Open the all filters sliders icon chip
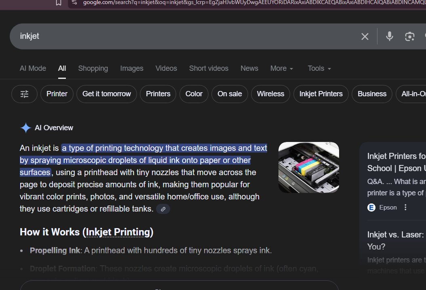Image resolution: width=426 pixels, height=290 pixels. pos(24,94)
